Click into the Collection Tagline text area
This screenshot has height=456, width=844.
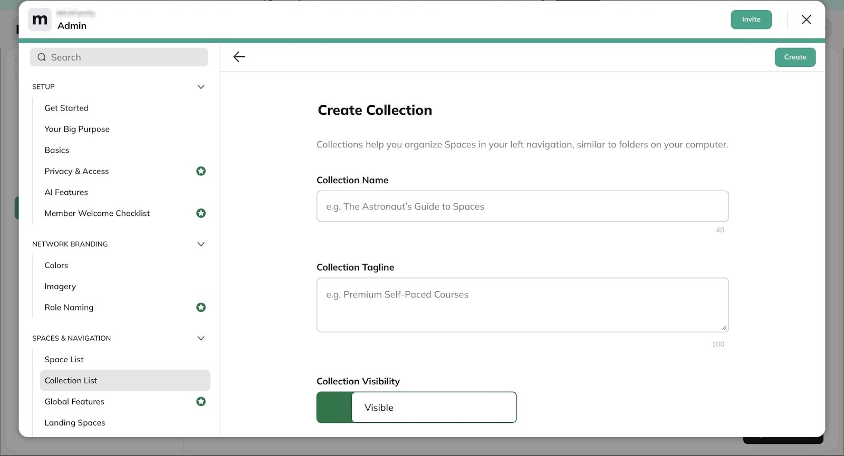pos(523,305)
